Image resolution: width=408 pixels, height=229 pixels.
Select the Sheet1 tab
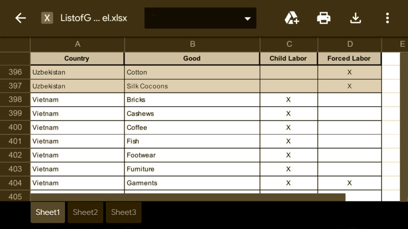tap(48, 212)
